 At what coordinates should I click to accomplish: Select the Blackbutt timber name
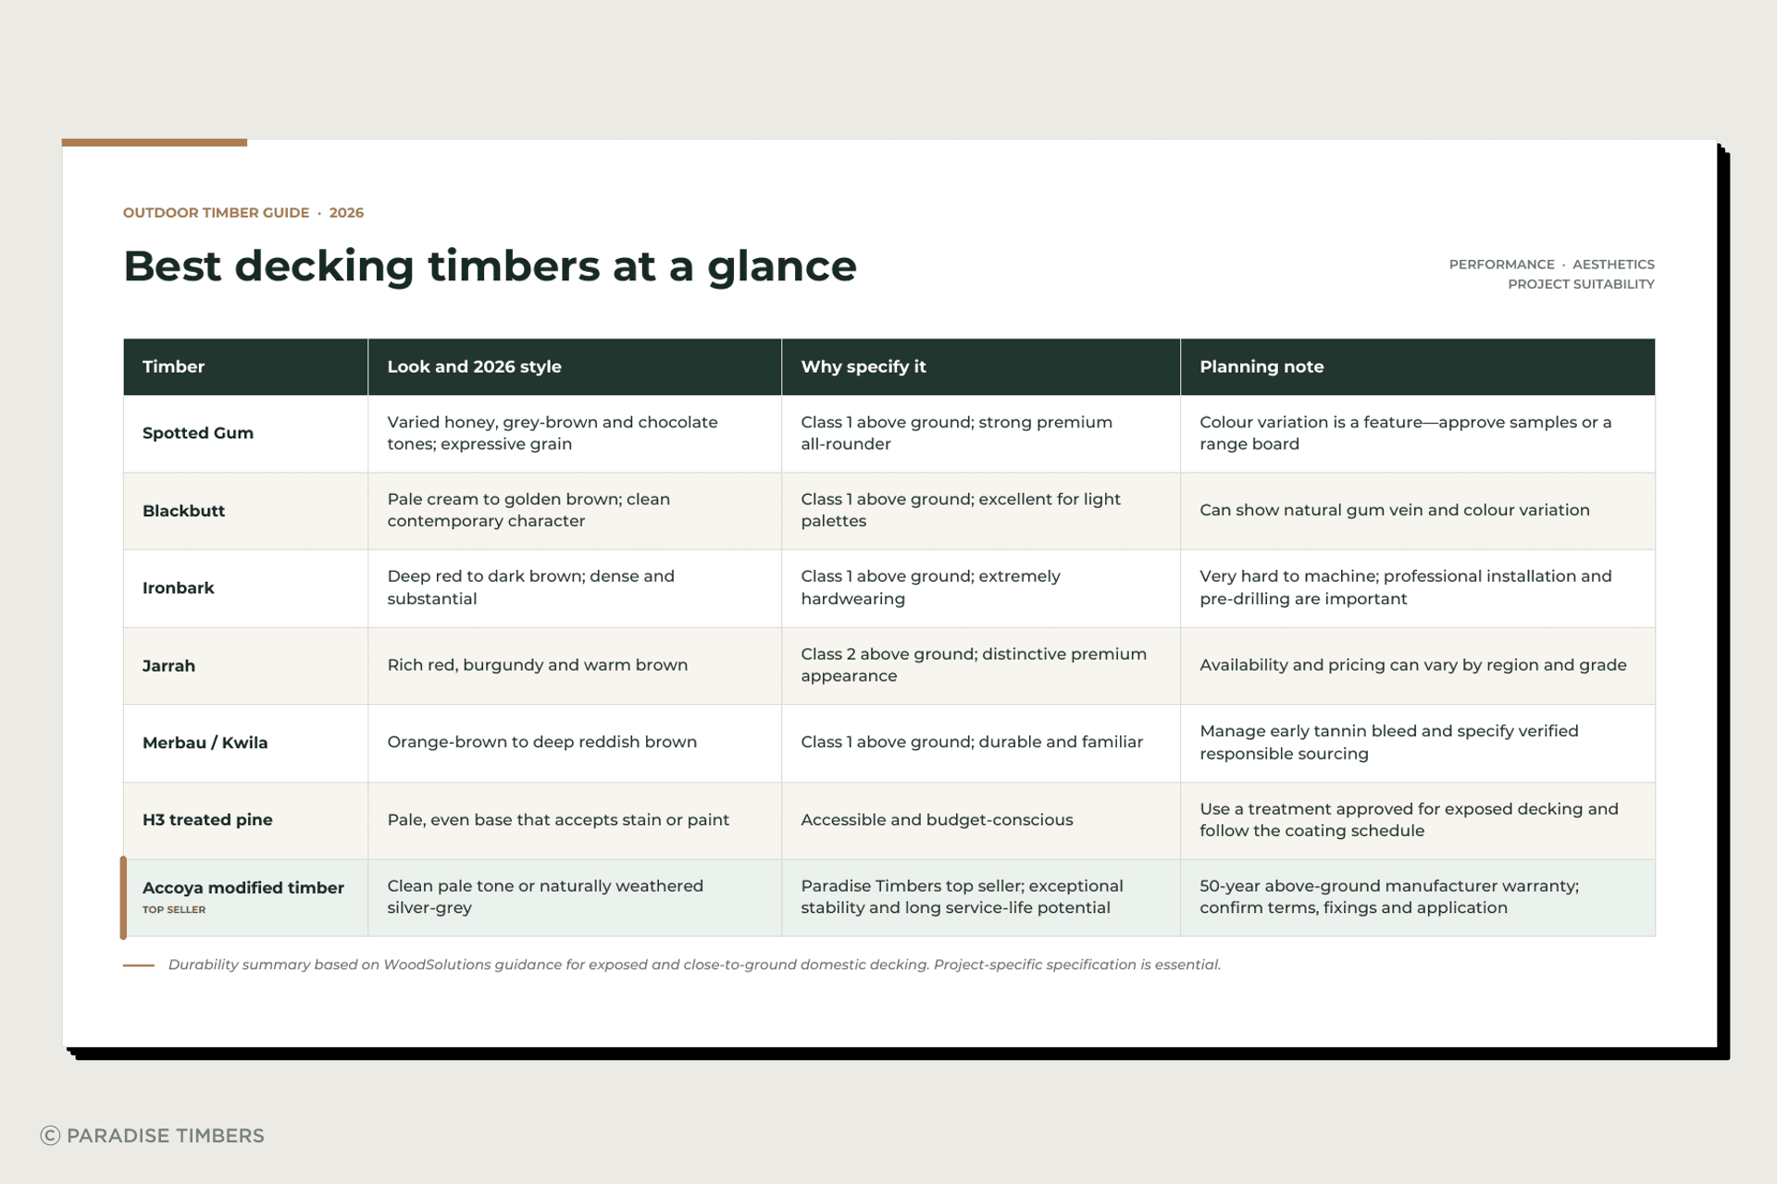point(183,511)
